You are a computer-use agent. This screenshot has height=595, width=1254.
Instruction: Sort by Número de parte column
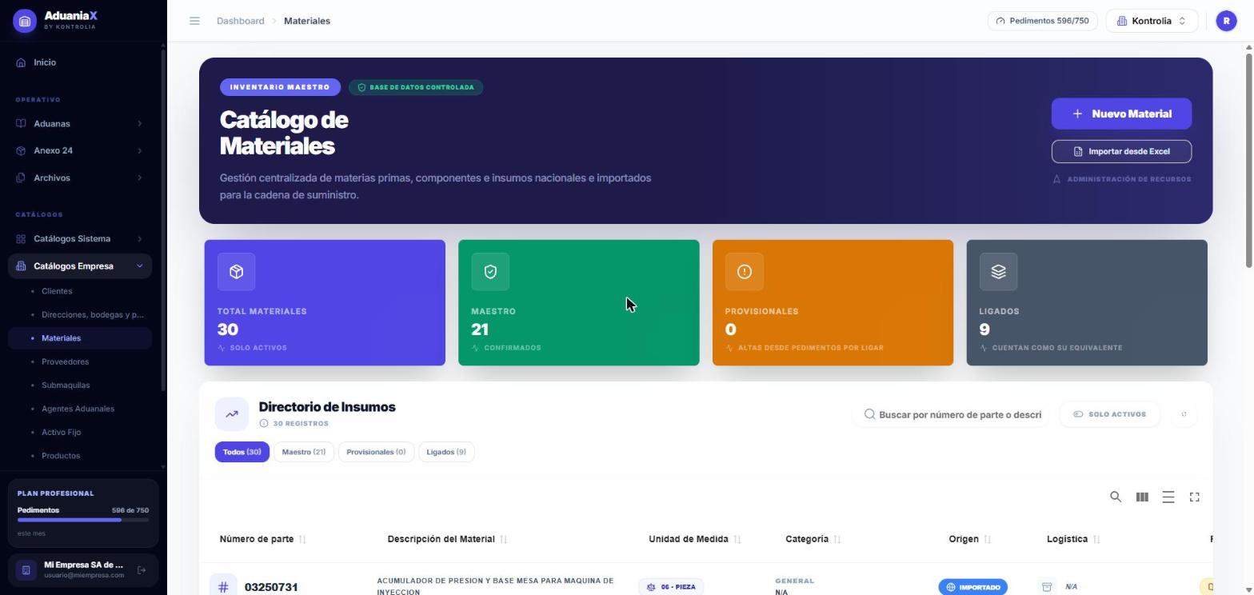(x=262, y=539)
